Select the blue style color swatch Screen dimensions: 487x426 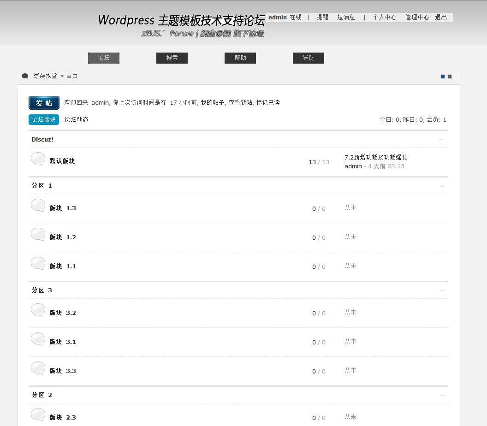(443, 77)
